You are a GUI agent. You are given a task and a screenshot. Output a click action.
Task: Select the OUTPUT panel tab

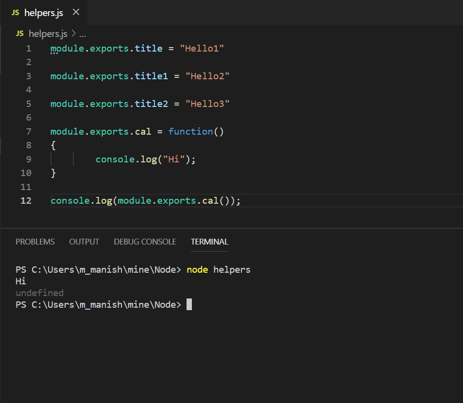(84, 242)
